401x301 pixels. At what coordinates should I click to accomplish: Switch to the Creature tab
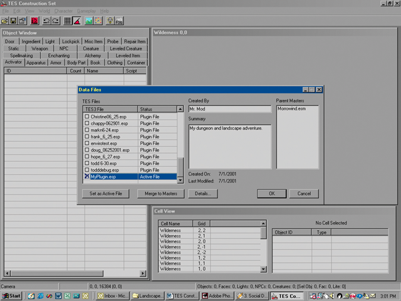click(91, 48)
